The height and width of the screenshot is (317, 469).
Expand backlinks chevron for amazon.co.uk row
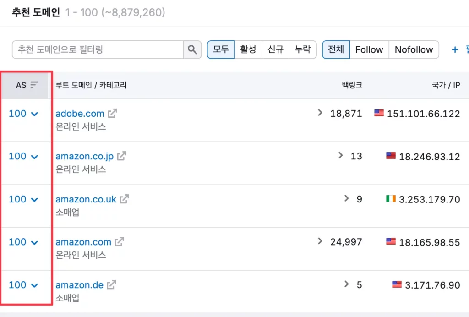pyautogui.click(x=346, y=198)
